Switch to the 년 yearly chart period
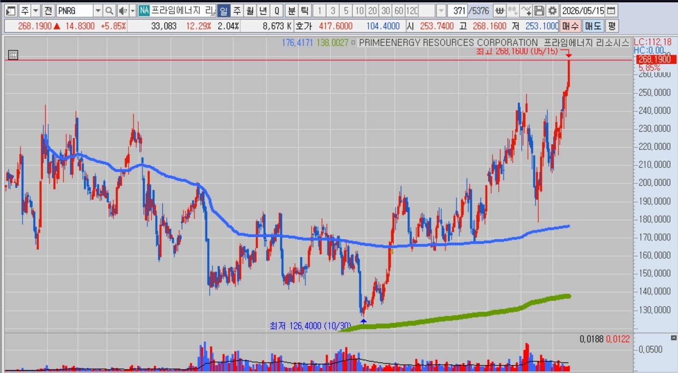The image size is (678, 373). click(x=263, y=10)
